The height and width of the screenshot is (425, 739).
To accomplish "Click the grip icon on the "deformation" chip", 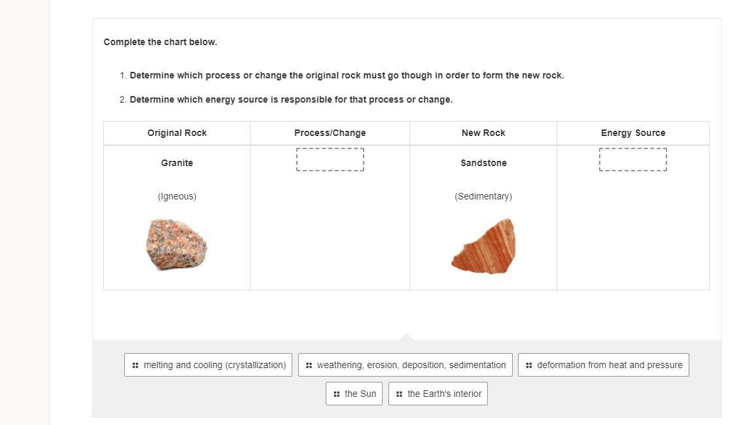I will 528,365.
